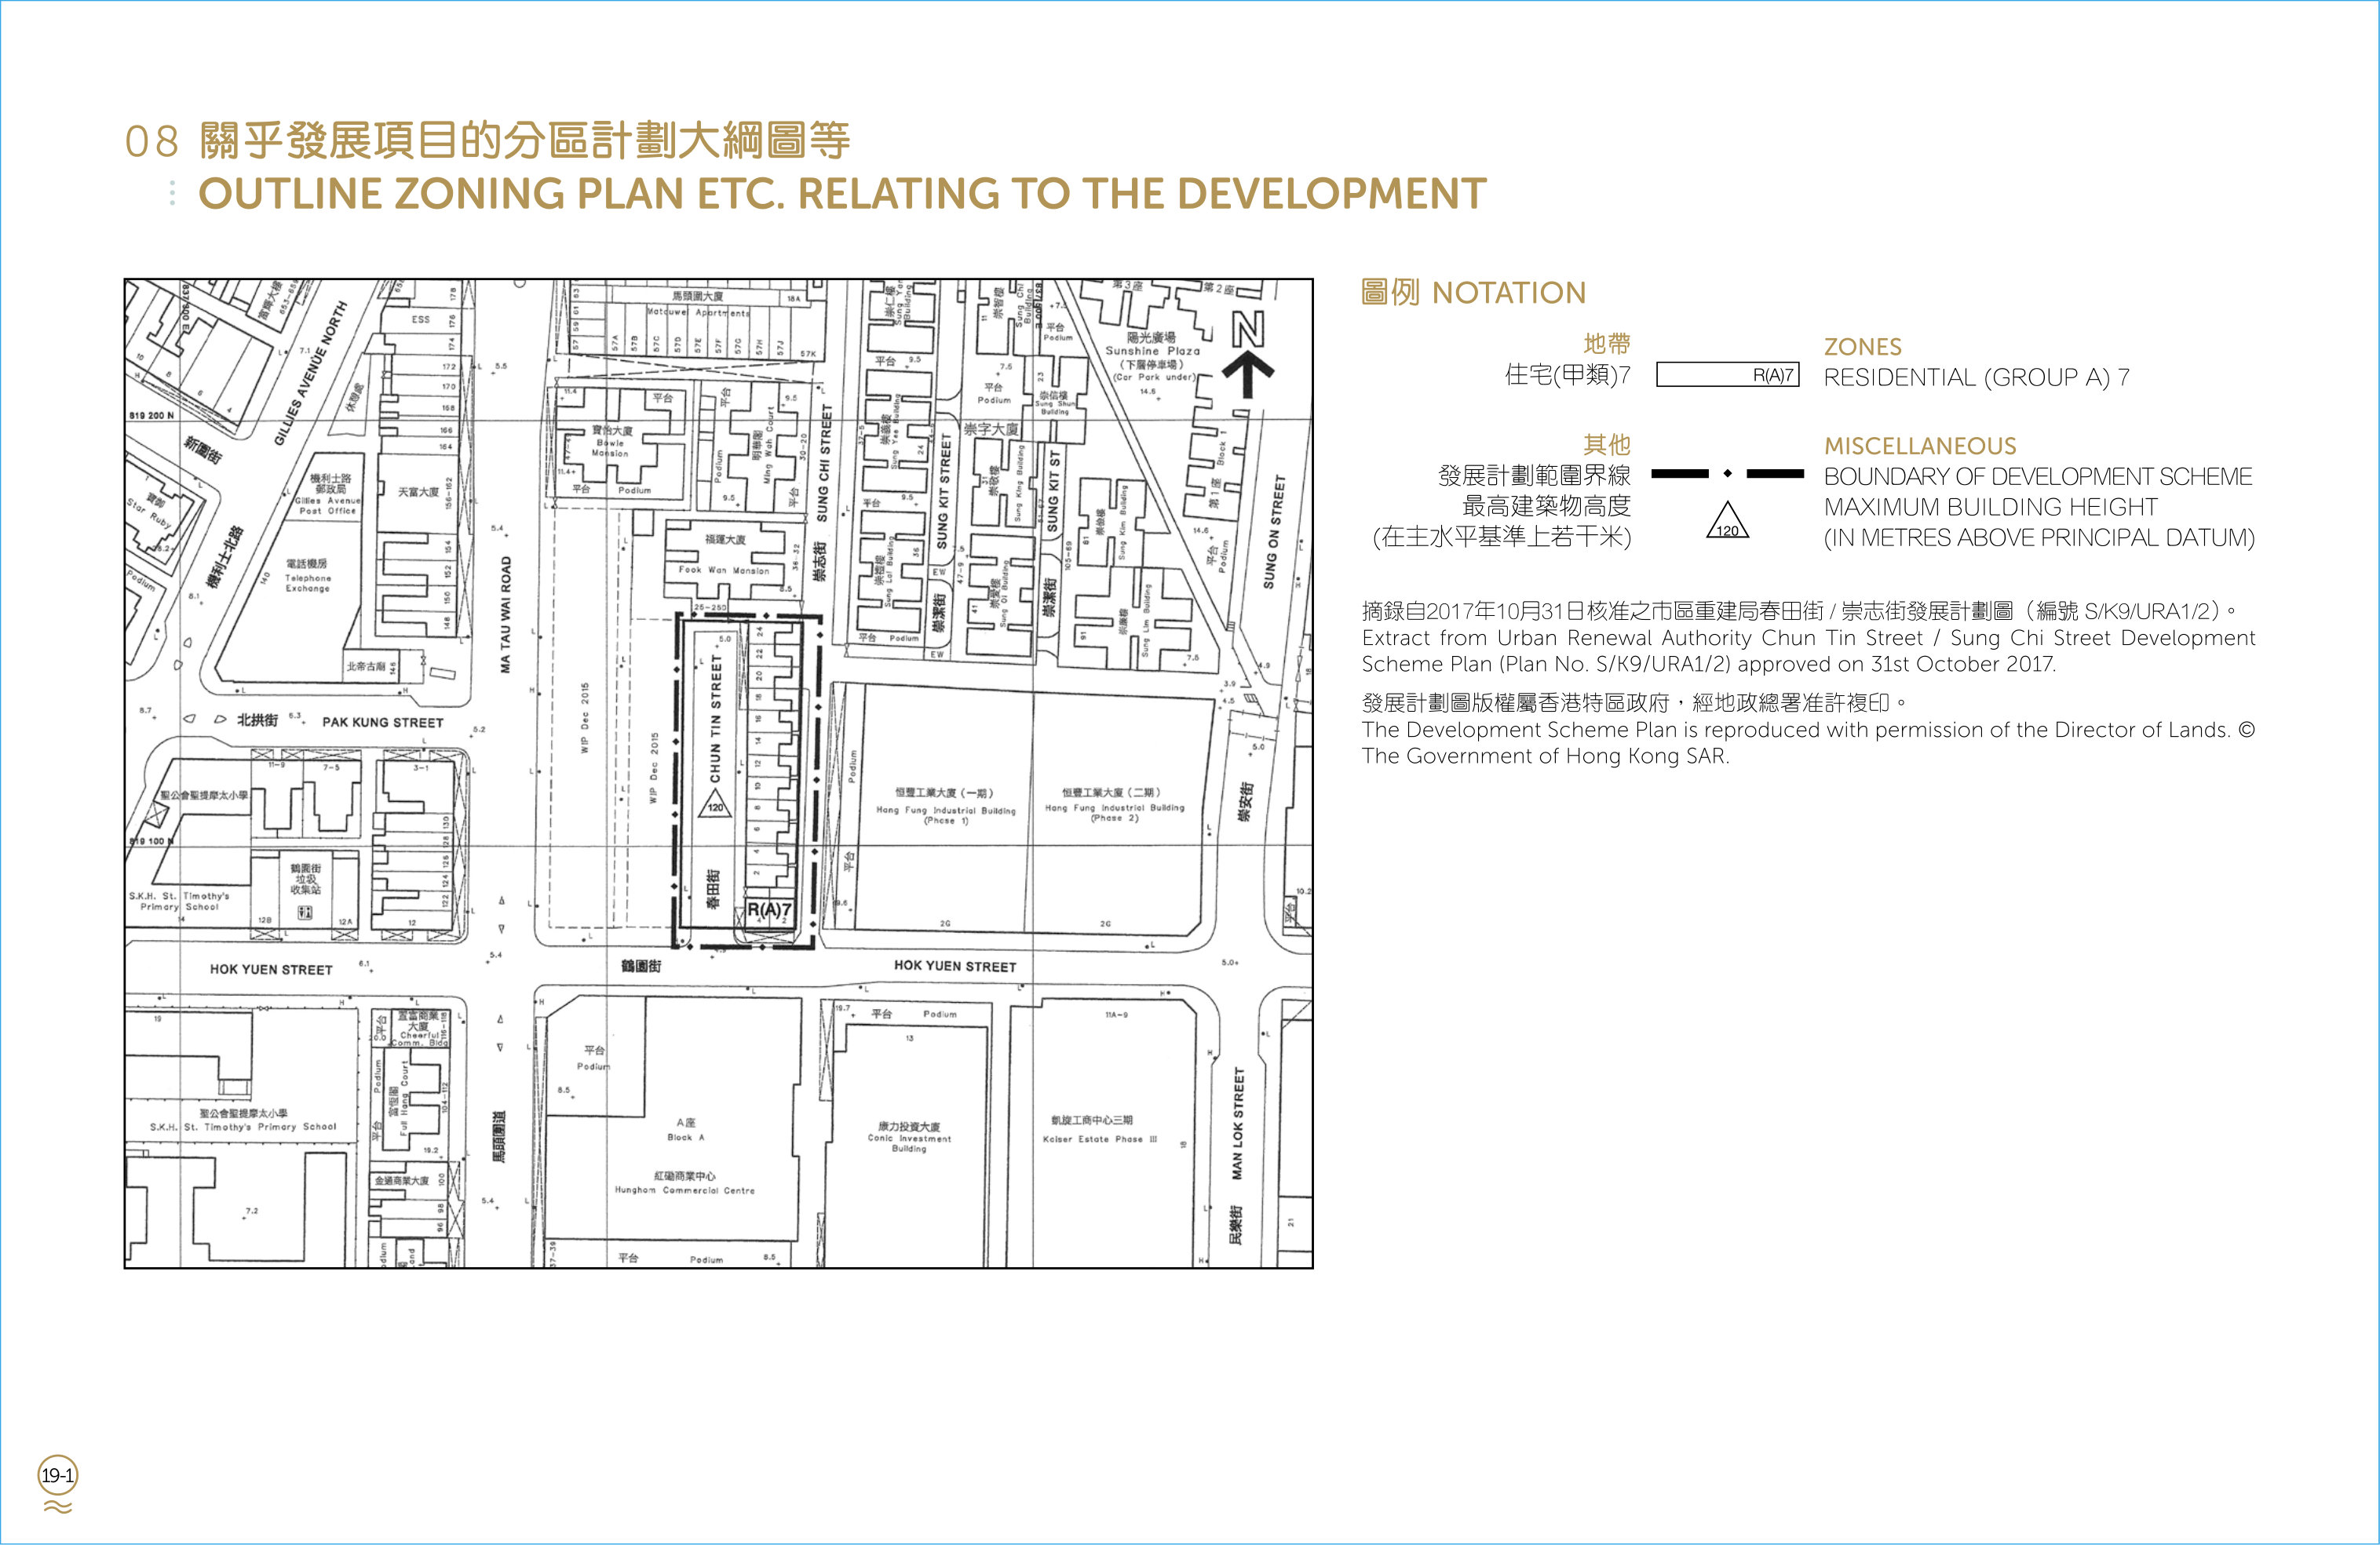Click the 'ESS' label on the map
The width and height of the screenshot is (2380, 1545).
coord(420,319)
